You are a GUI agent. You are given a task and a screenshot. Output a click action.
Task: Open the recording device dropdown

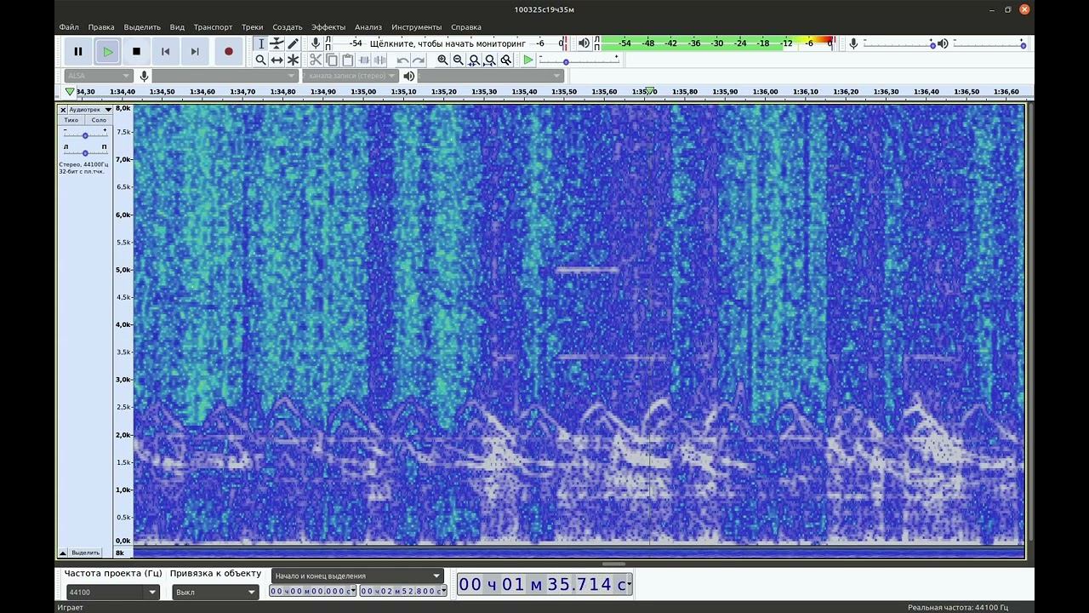225,76
